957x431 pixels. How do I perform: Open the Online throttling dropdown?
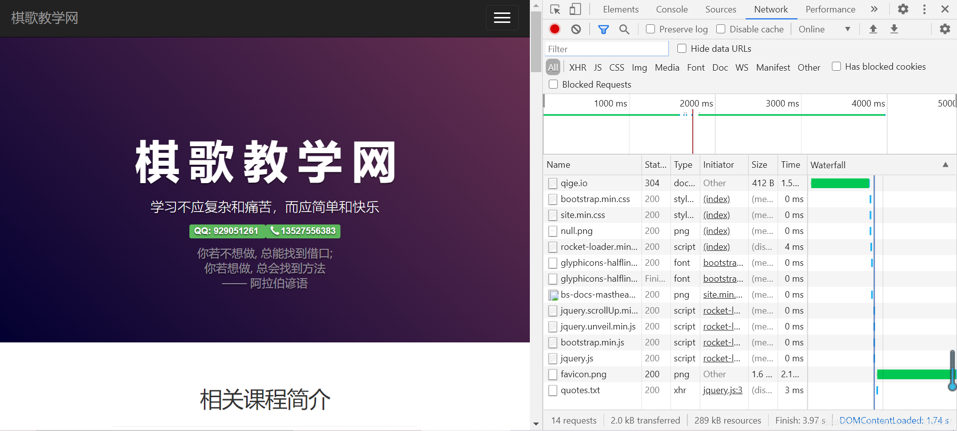[x=824, y=29]
